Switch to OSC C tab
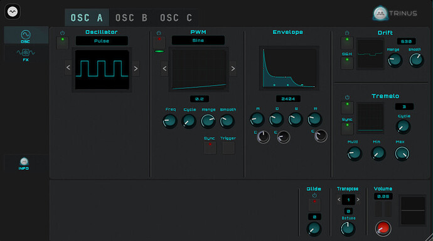This screenshot has height=241, width=433. tap(176, 18)
